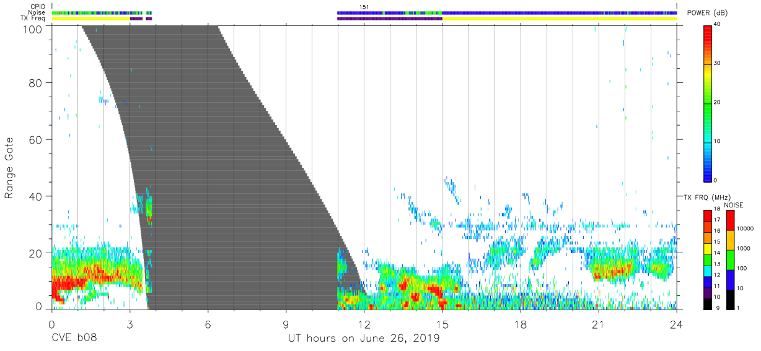The height and width of the screenshot is (351, 761).
Task: Click the 'NOISE' legend title
Action: tap(733, 205)
